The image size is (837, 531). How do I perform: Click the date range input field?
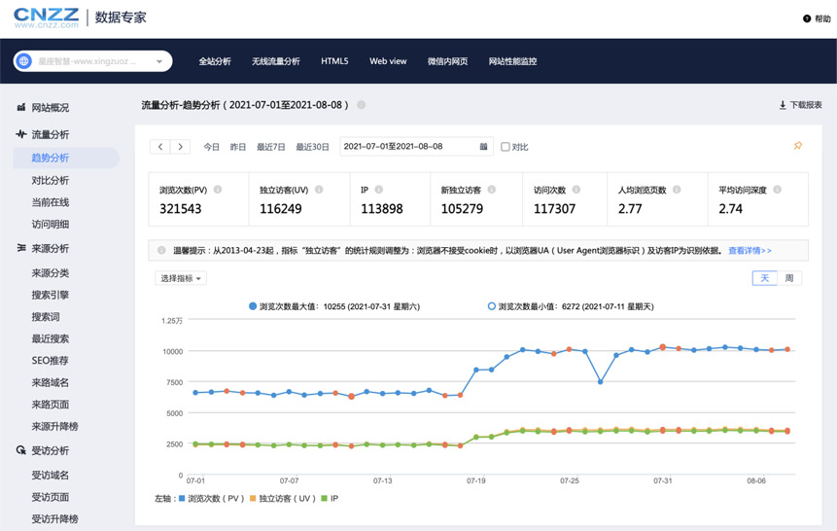[416, 147]
